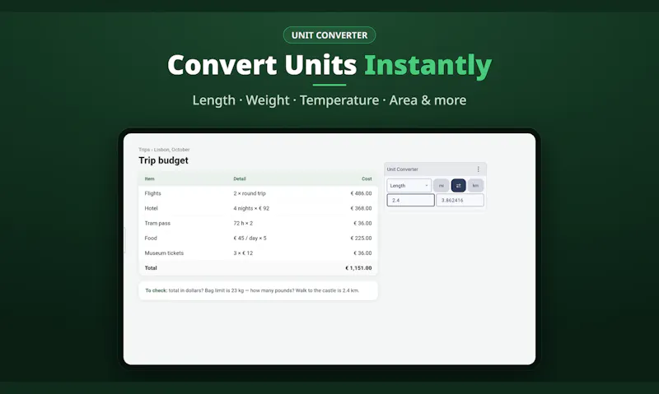This screenshot has width=659, height=394.
Task: Click the To check note text
Action: click(252, 290)
